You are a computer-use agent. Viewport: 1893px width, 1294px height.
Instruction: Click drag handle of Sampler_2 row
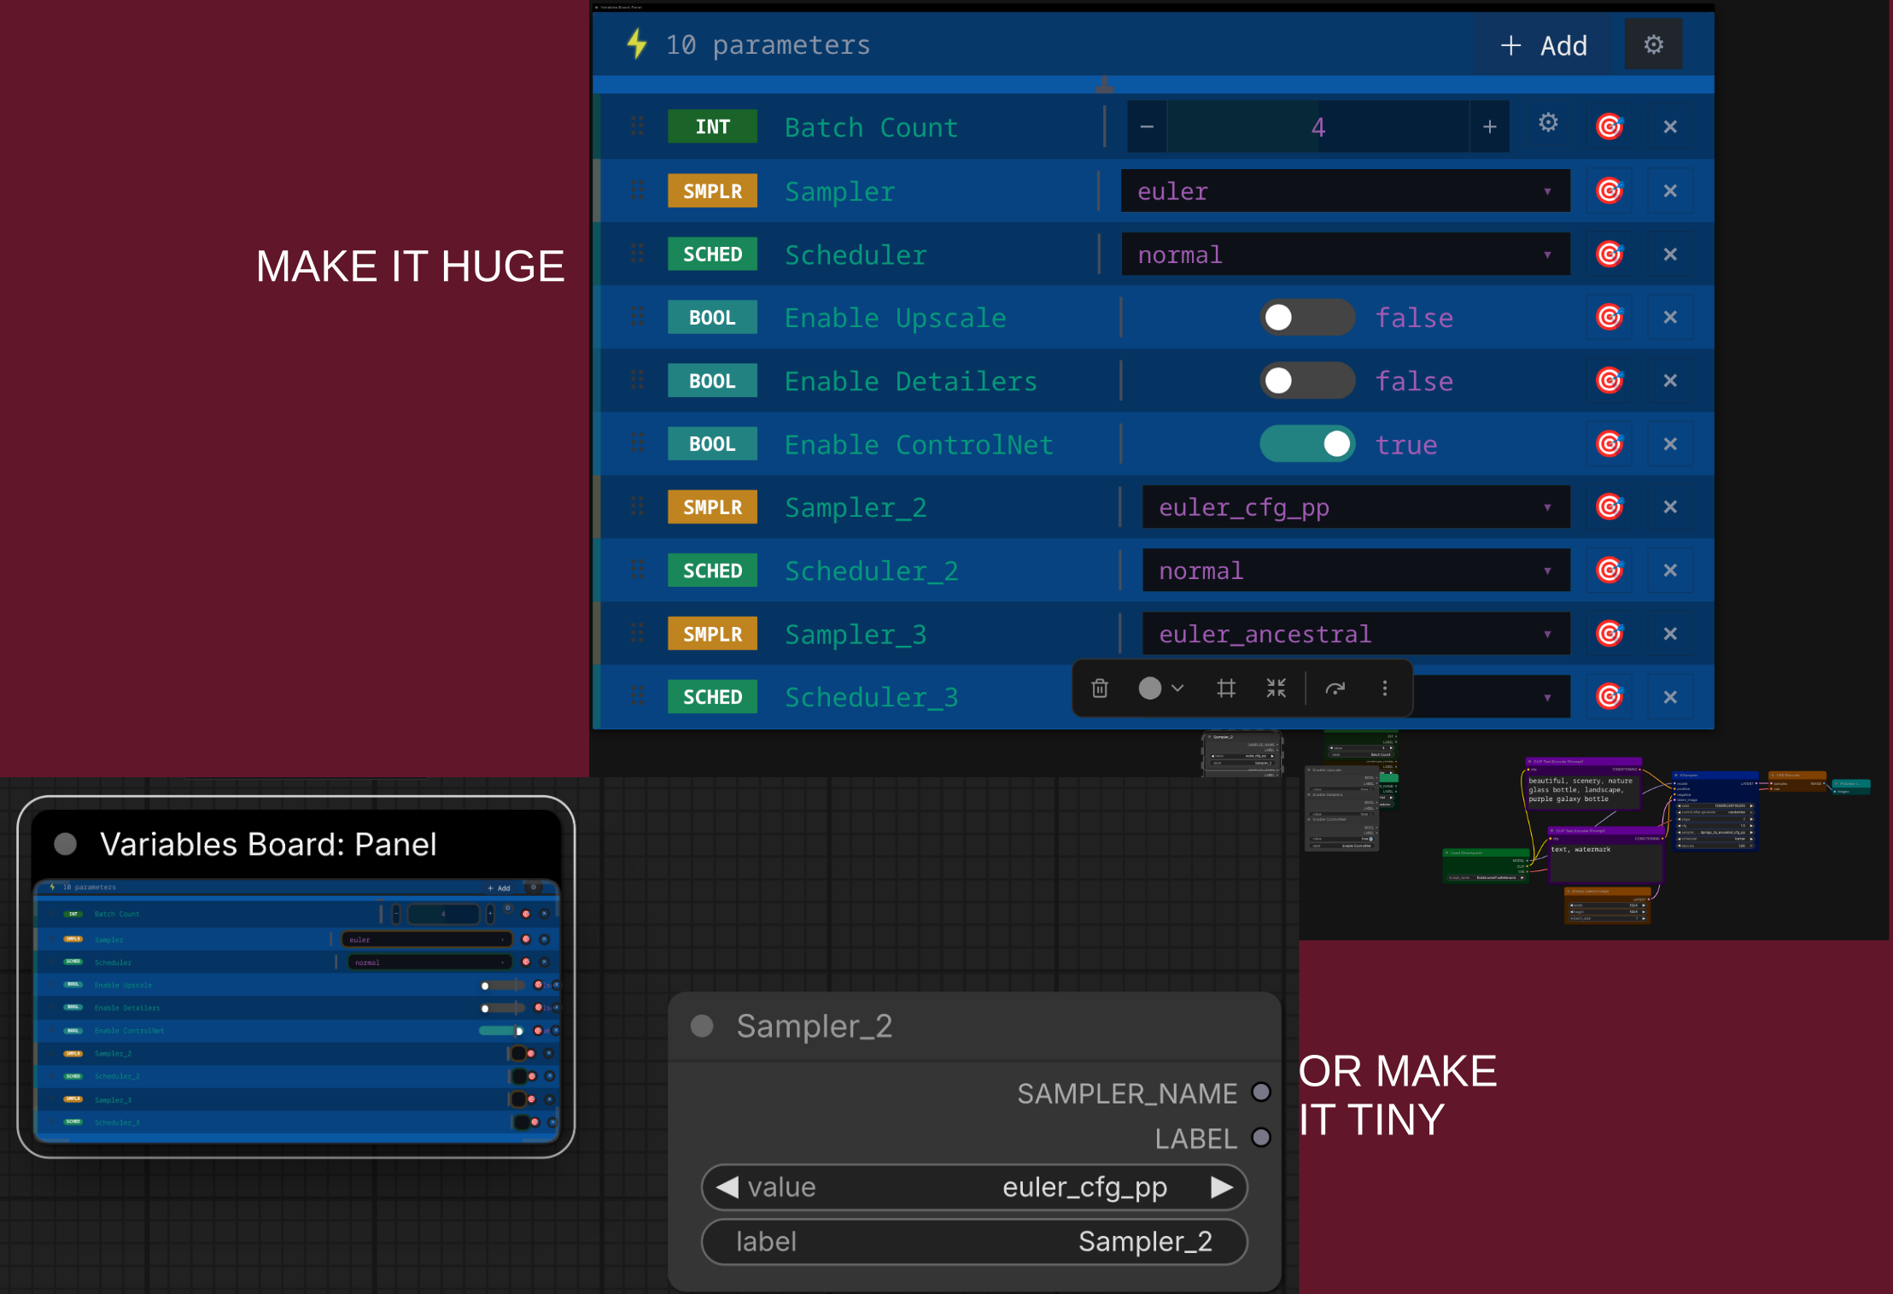pyautogui.click(x=637, y=507)
